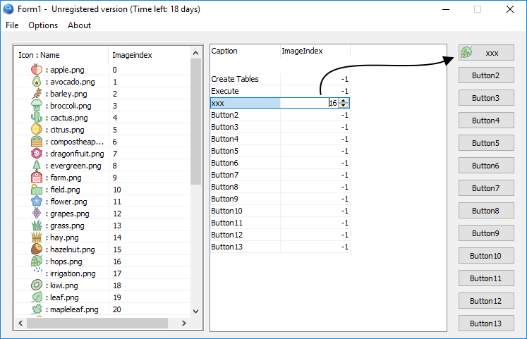Click the mapleleaf icon
Viewport: 527px width, 339px height.
coord(37,309)
